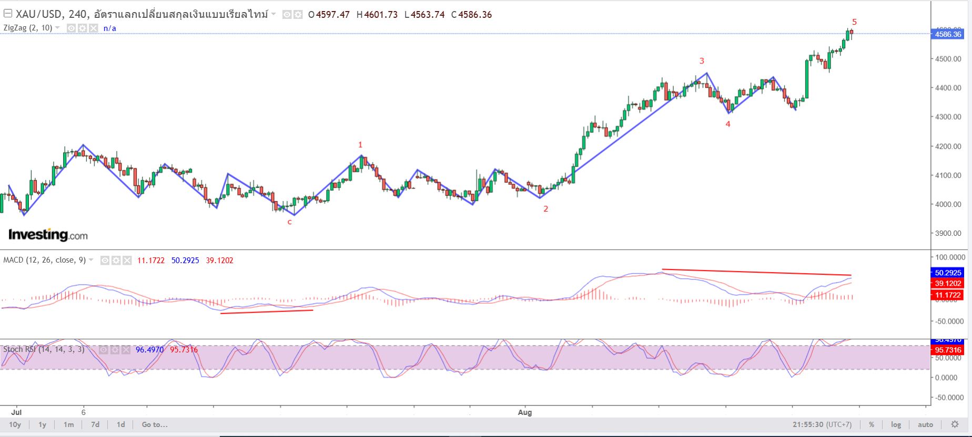The height and width of the screenshot is (437, 972).
Task: Select the 7d time range
Action: (x=95, y=424)
